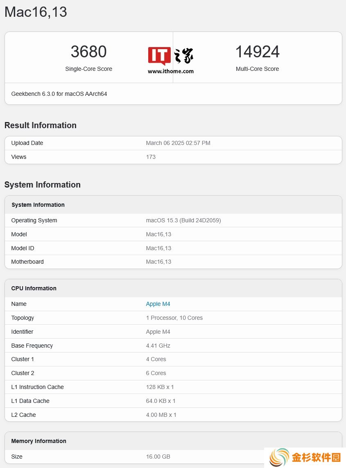
Task: Click the Views row label
Action: [x=19, y=157]
